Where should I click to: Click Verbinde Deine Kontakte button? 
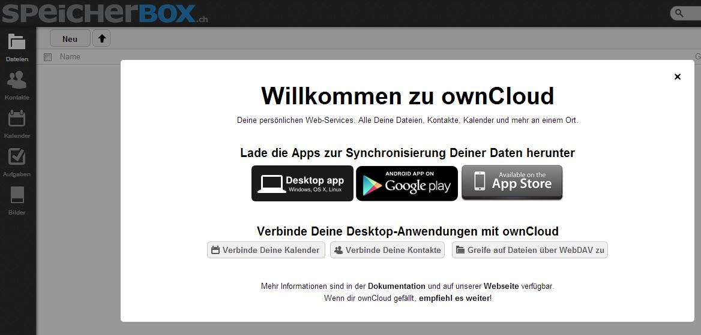388,250
